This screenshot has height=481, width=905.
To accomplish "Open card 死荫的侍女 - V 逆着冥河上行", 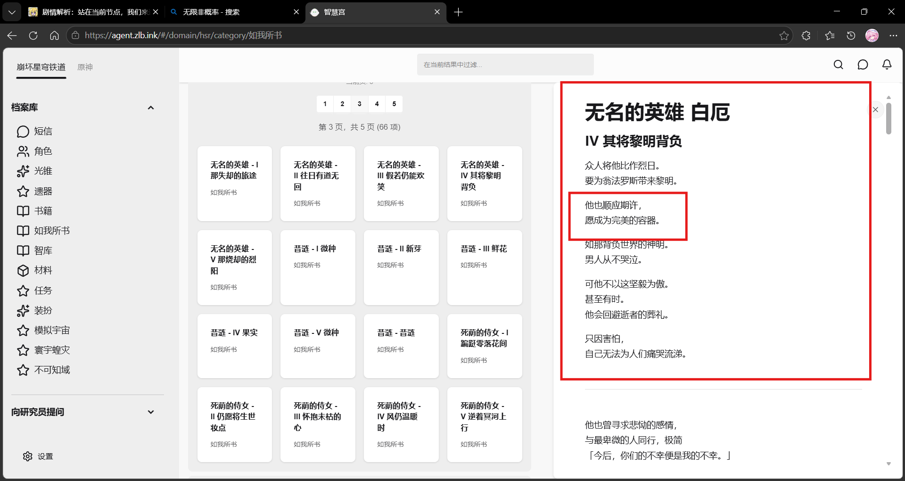I will [485, 424].
